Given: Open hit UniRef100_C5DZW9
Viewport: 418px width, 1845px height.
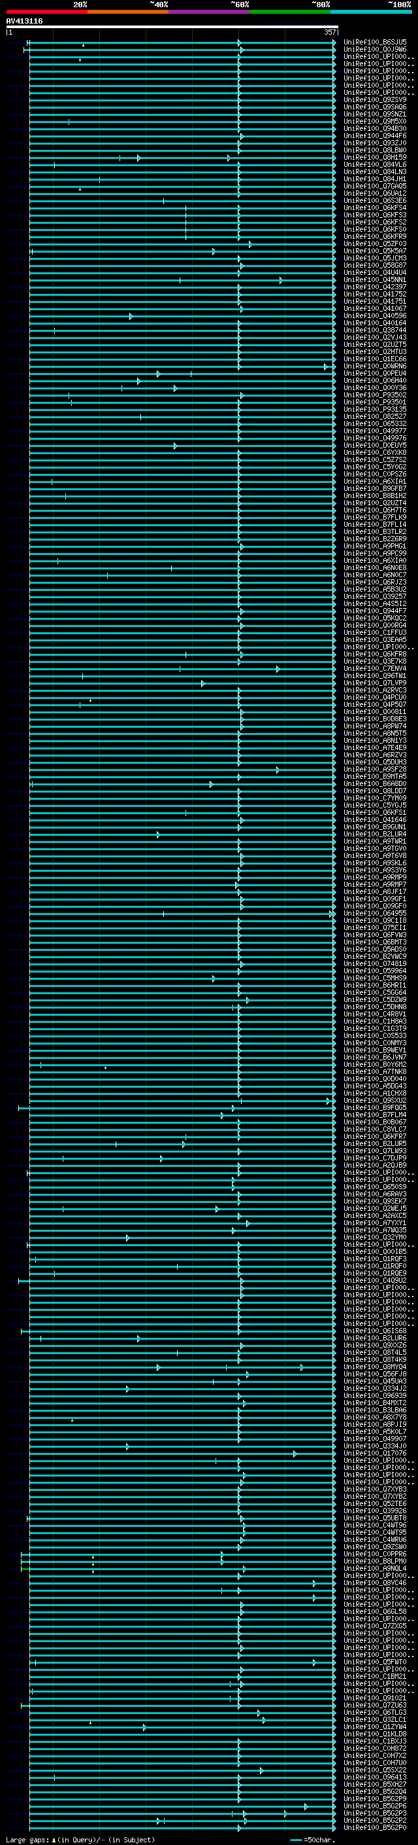Looking at the screenshot, I should [375, 1000].
